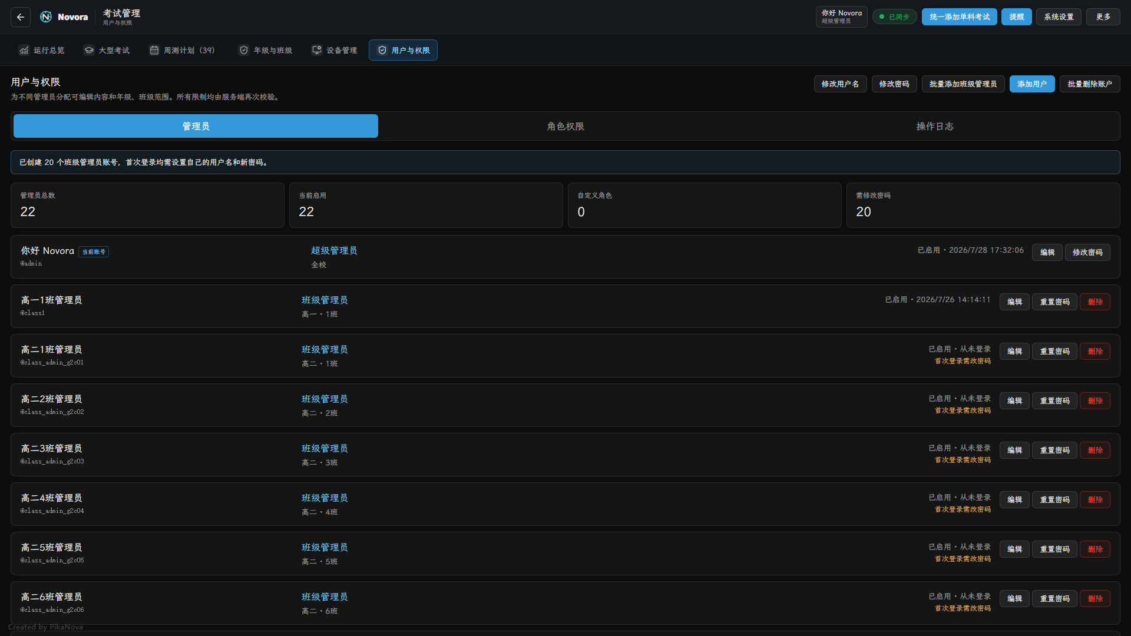Reset password for 高二5班管理员

(x=1054, y=549)
